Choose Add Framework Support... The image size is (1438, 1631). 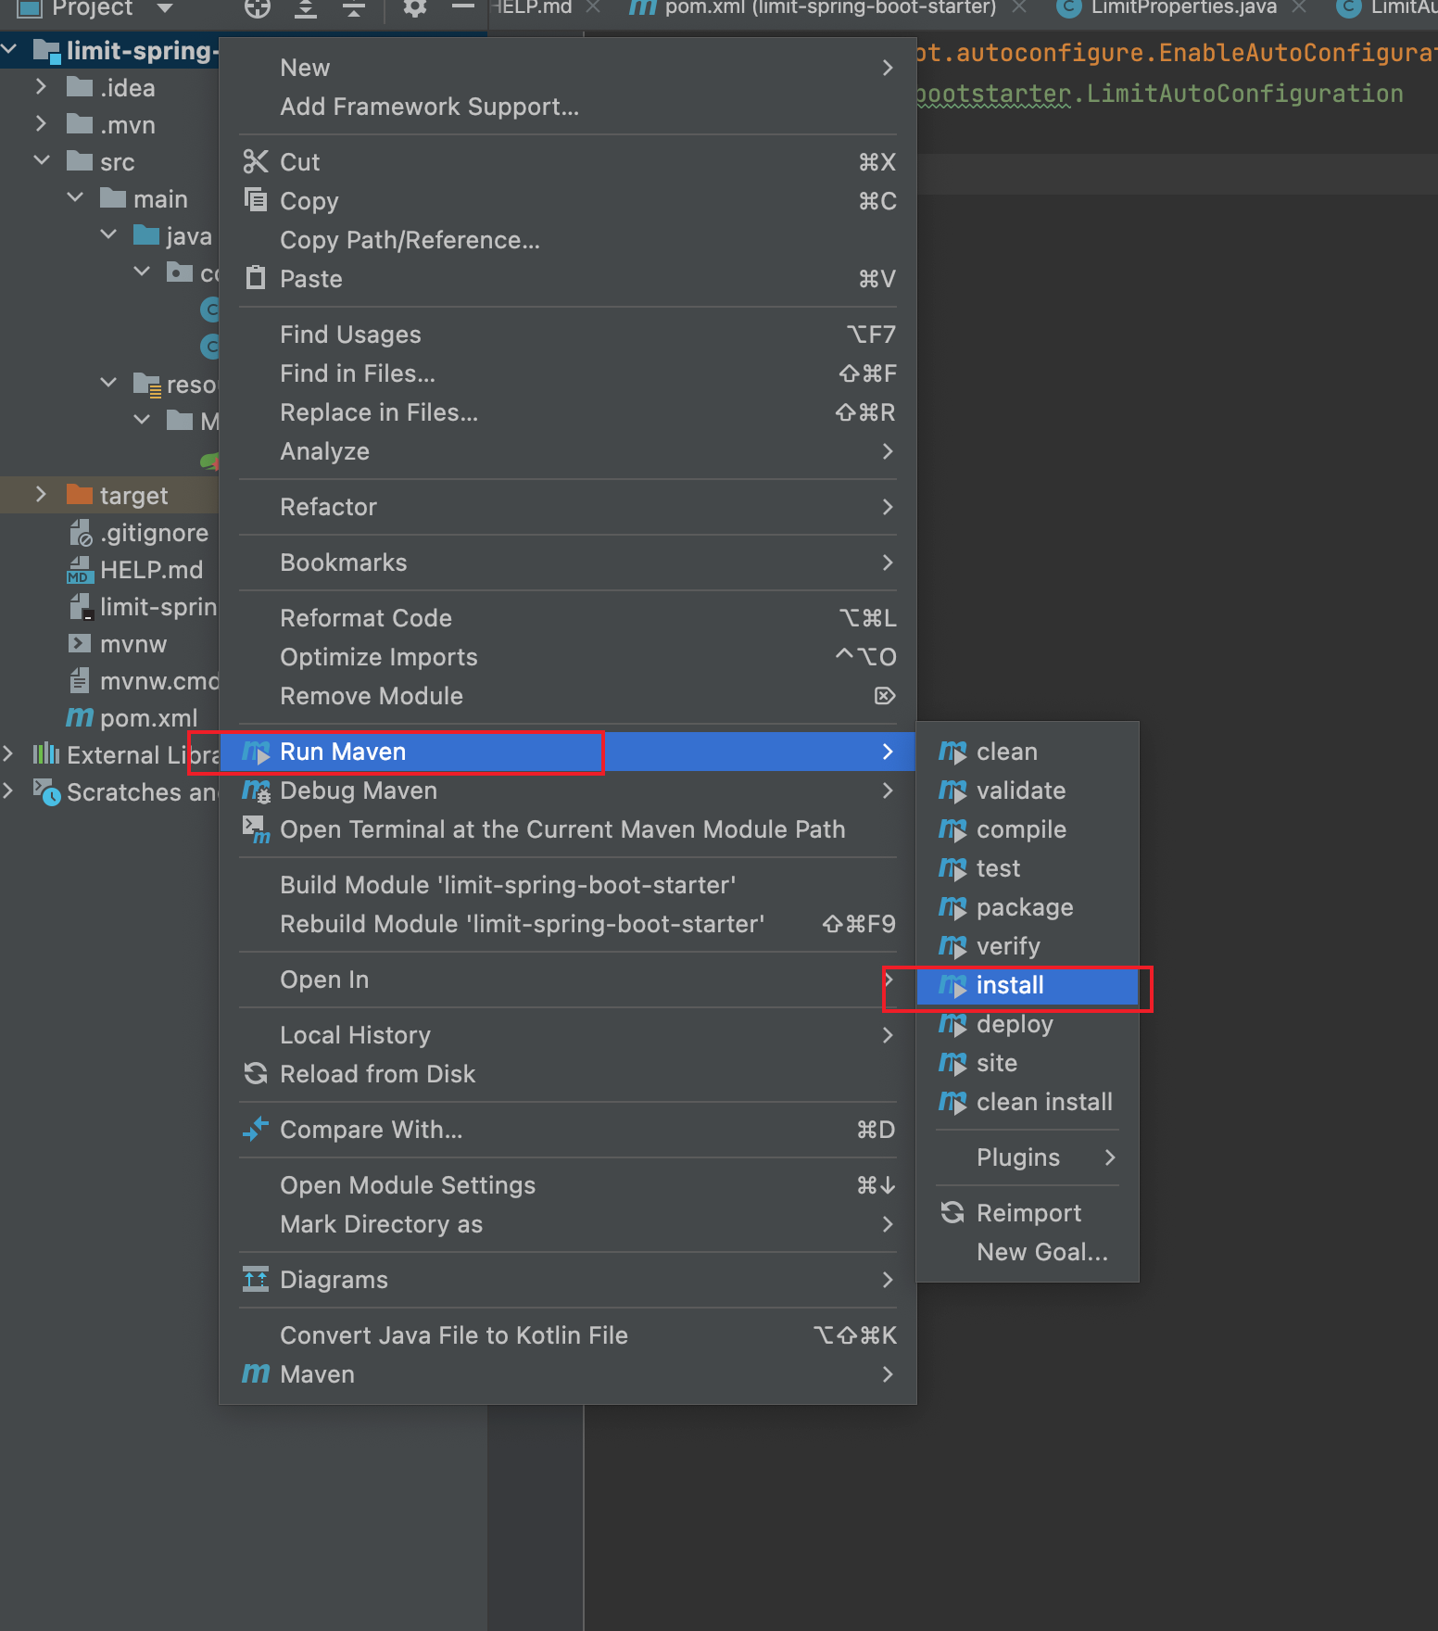(567, 107)
